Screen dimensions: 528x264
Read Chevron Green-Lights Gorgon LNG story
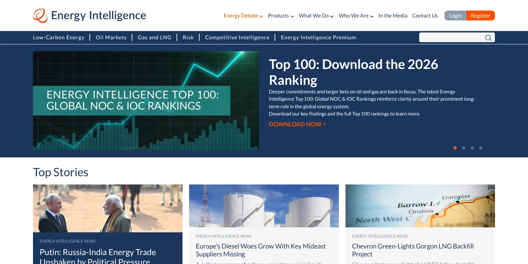(x=413, y=250)
